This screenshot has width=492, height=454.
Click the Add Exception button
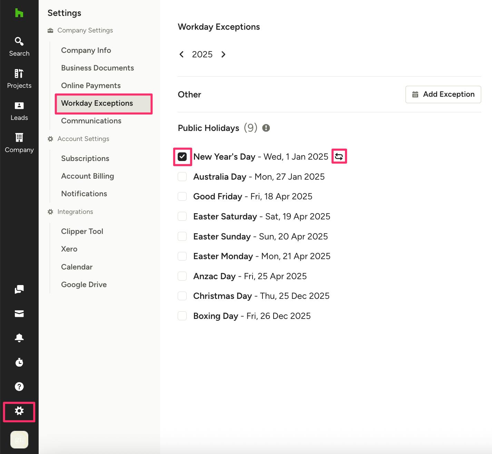coord(443,94)
